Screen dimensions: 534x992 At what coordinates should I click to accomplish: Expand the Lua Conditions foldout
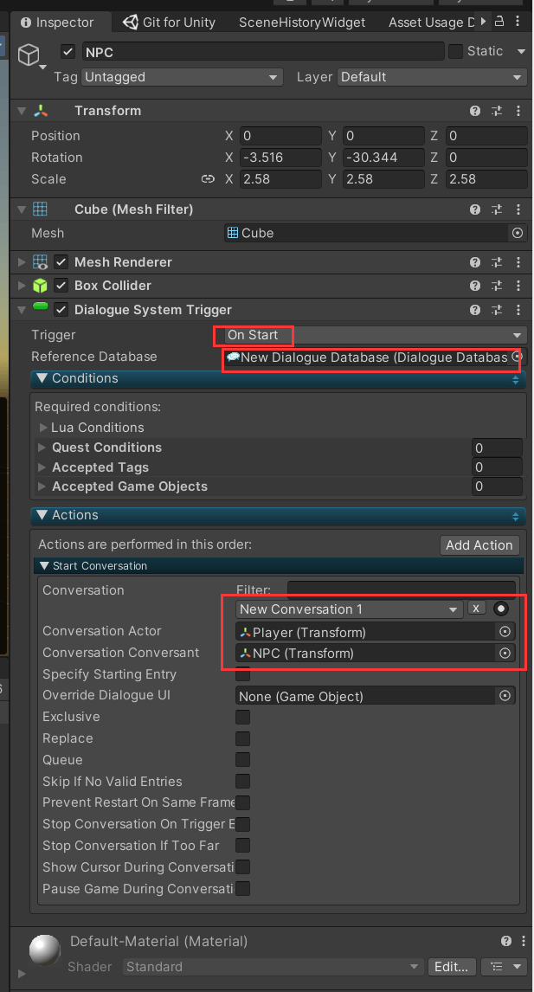pos(45,428)
